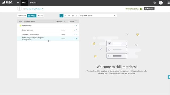170x95 pixels.
Task: Switch to the English tab
Action: 40,16
